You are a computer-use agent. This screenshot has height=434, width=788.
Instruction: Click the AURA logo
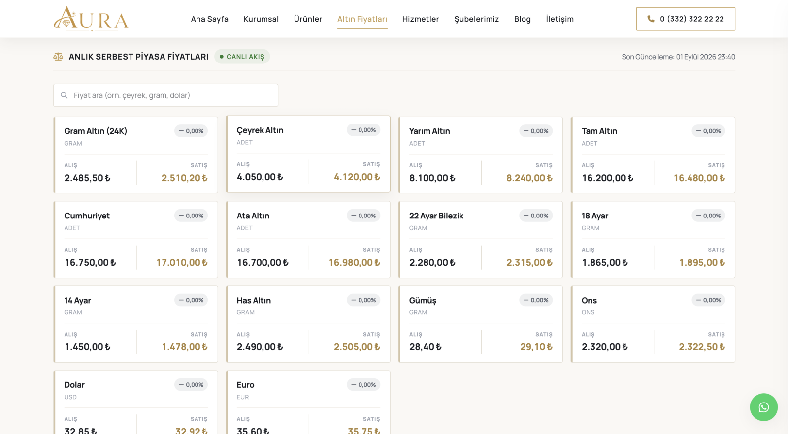[x=91, y=19]
